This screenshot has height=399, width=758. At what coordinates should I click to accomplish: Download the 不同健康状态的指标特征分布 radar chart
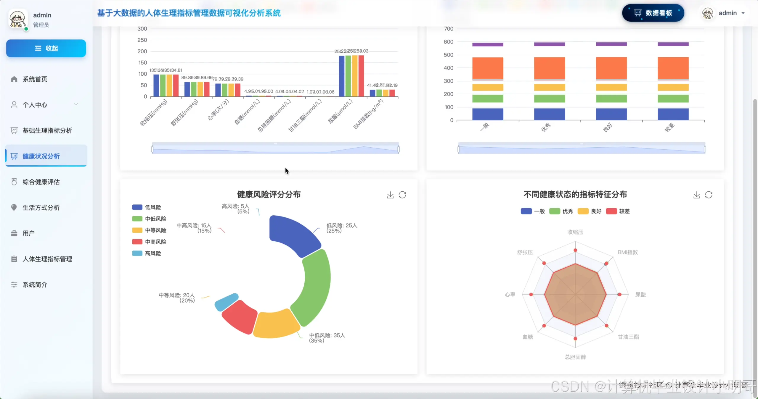click(696, 195)
